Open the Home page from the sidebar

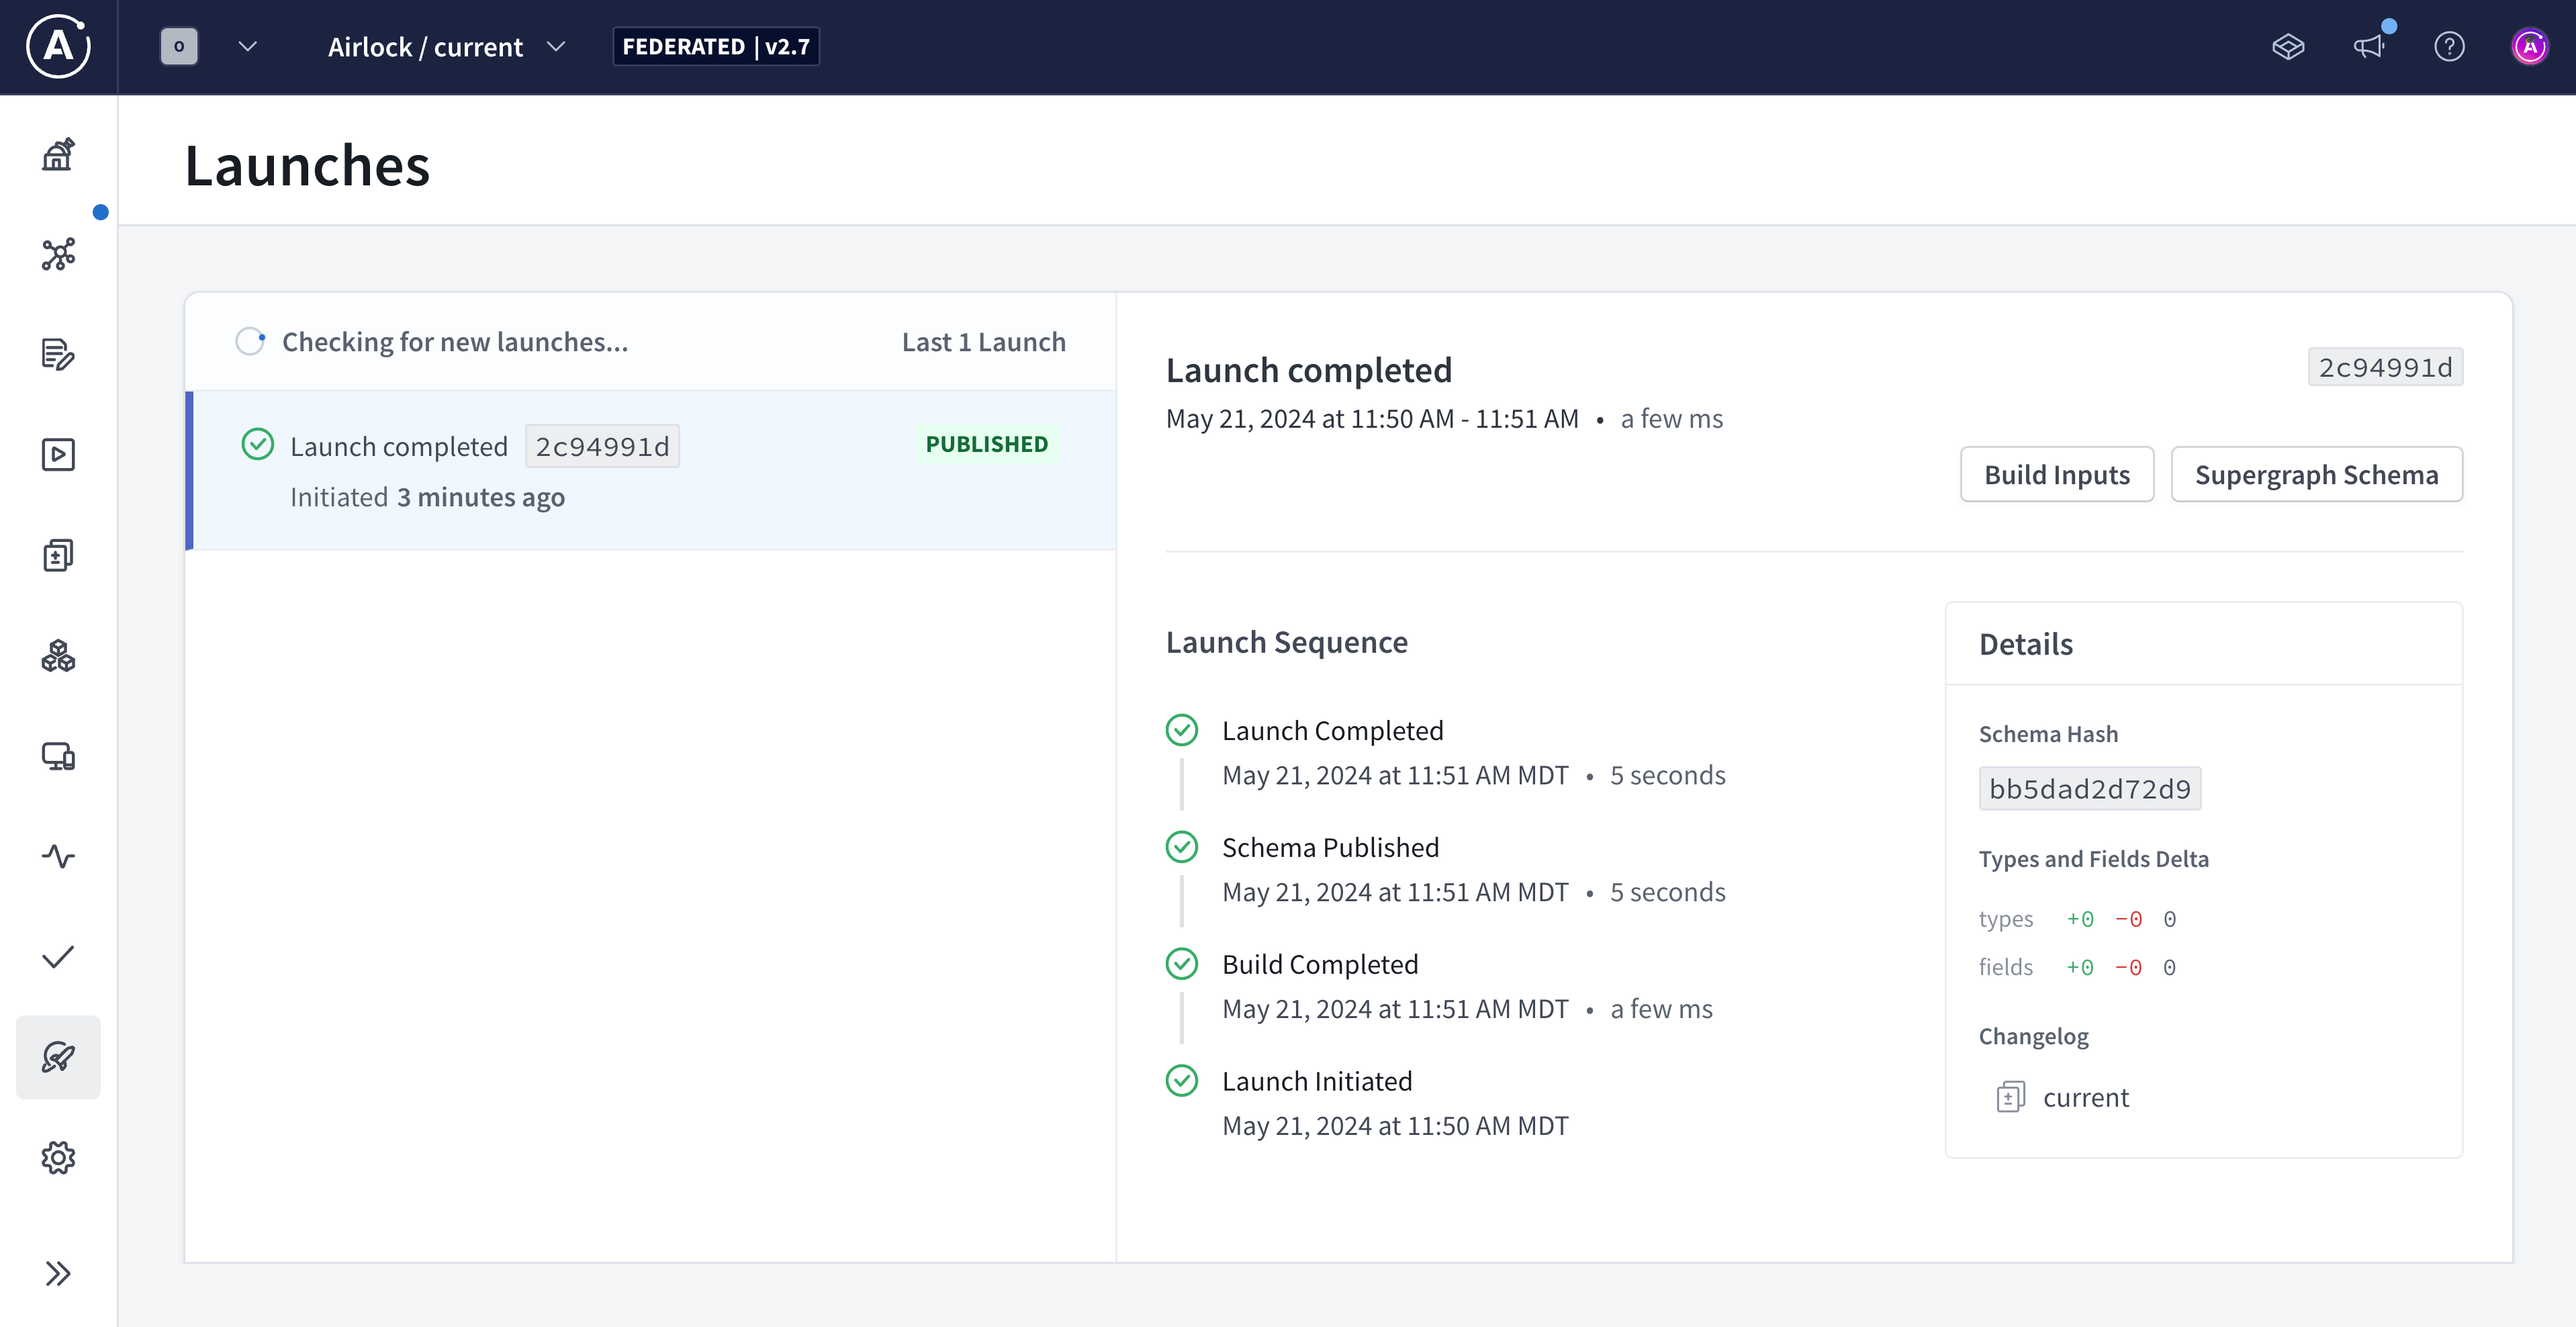click(x=58, y=154)
